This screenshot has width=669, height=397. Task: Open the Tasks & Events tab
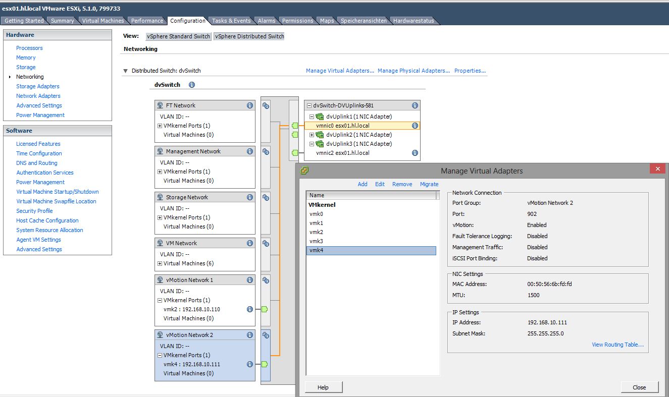pos(231,21)
